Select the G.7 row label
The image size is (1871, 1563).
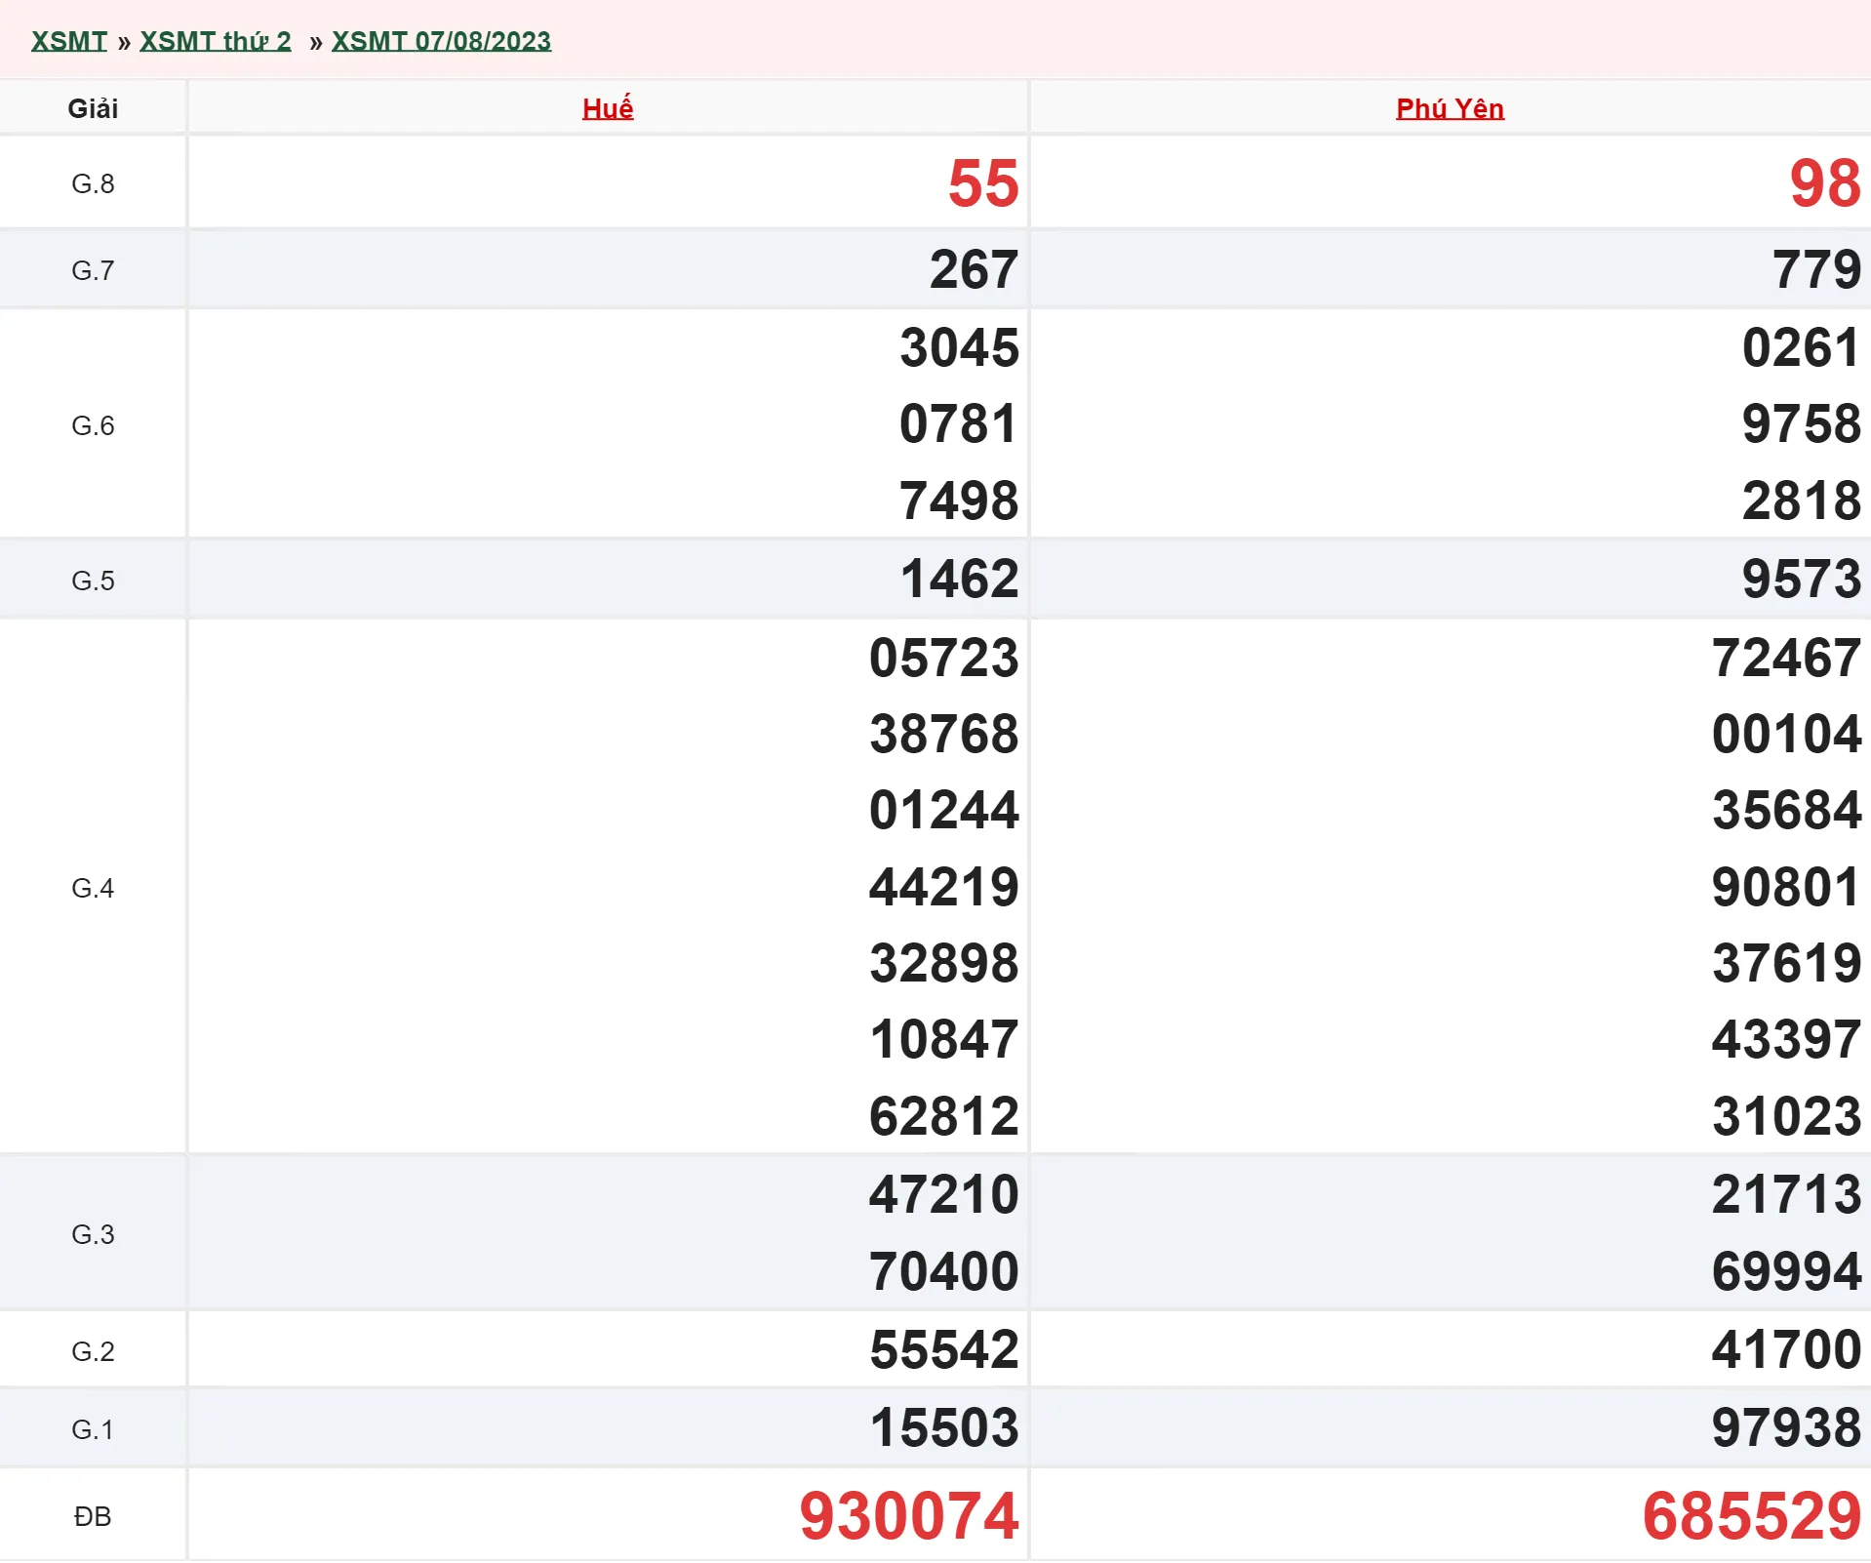click(x=93, y=270)
